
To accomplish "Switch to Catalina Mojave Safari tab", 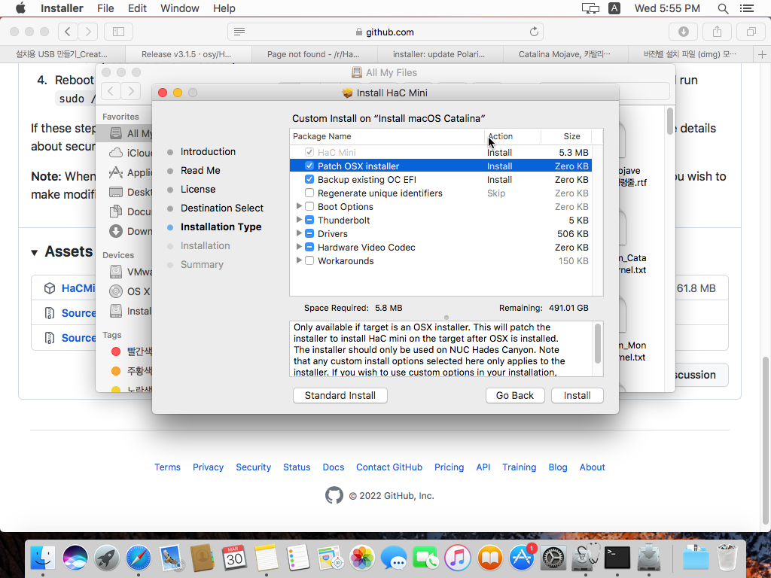I will click(x=566, y=54).
